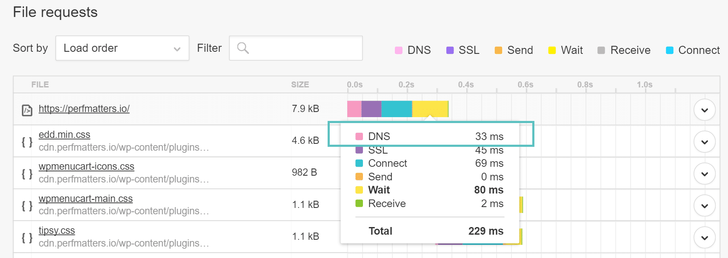Toggle the Receive legend item
The width and height of the screenshot is (728, 258).
[x=601, y=50]
